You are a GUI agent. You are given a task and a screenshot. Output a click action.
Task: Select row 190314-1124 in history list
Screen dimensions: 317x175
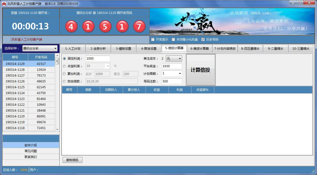[29, 93]
